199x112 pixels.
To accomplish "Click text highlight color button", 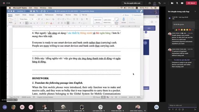I will point(47,23).
